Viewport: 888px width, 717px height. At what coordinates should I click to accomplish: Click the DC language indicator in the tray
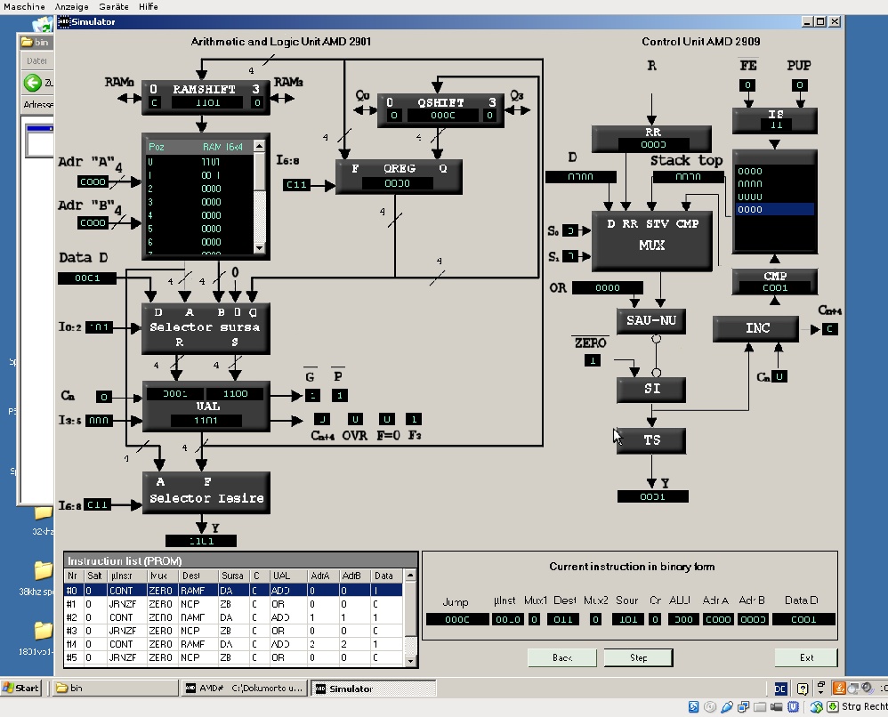(x=780, y=689)
